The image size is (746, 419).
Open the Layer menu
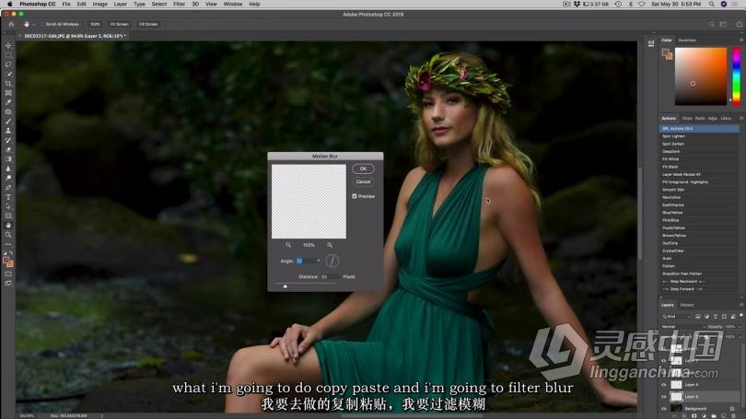(x=121, y=4)
